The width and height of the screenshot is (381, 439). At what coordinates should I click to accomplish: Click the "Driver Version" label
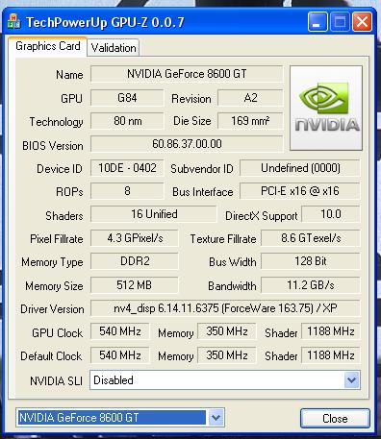pyautogui.click(x=52, y=309)
